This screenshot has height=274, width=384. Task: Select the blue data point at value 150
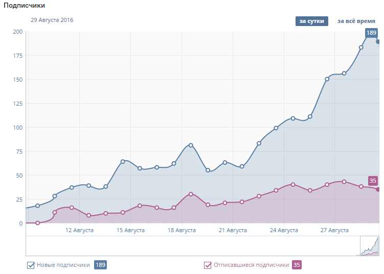tap(327, 79)
